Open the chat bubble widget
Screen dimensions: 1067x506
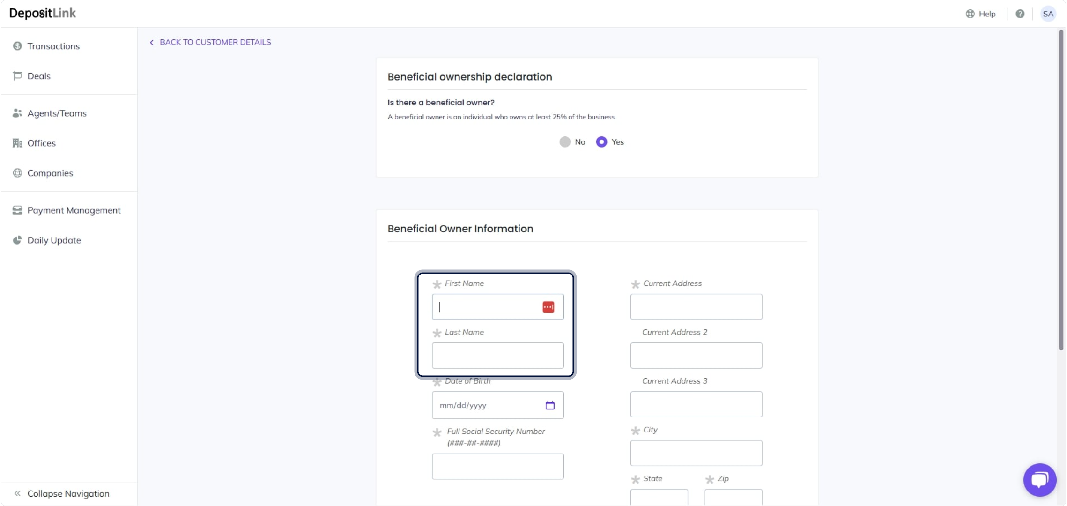point(1039,480)
